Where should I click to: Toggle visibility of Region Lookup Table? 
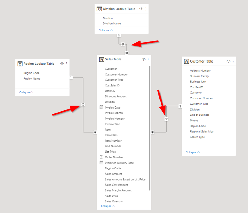point(62,64)
